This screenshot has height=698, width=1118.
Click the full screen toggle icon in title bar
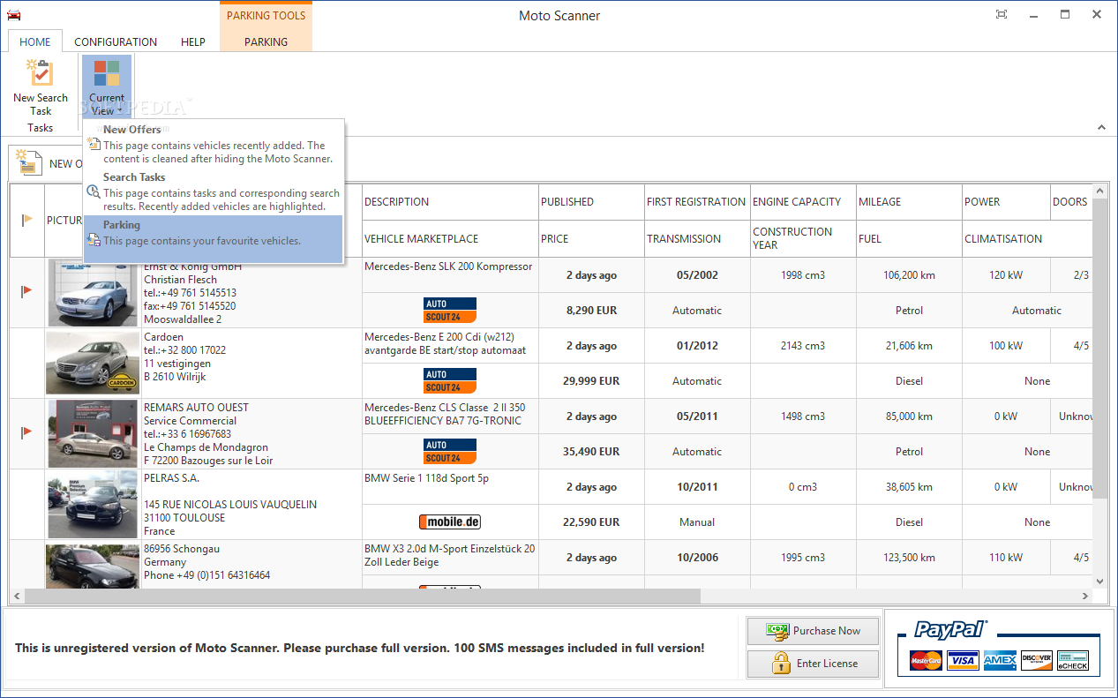pos(1001,14)
